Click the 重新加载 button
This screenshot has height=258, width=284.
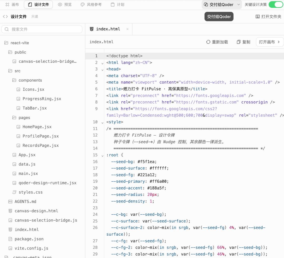pos(217,42)
